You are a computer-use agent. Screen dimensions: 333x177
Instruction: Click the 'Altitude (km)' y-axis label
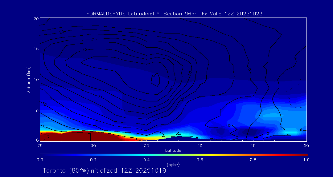[x=29, y=80]
